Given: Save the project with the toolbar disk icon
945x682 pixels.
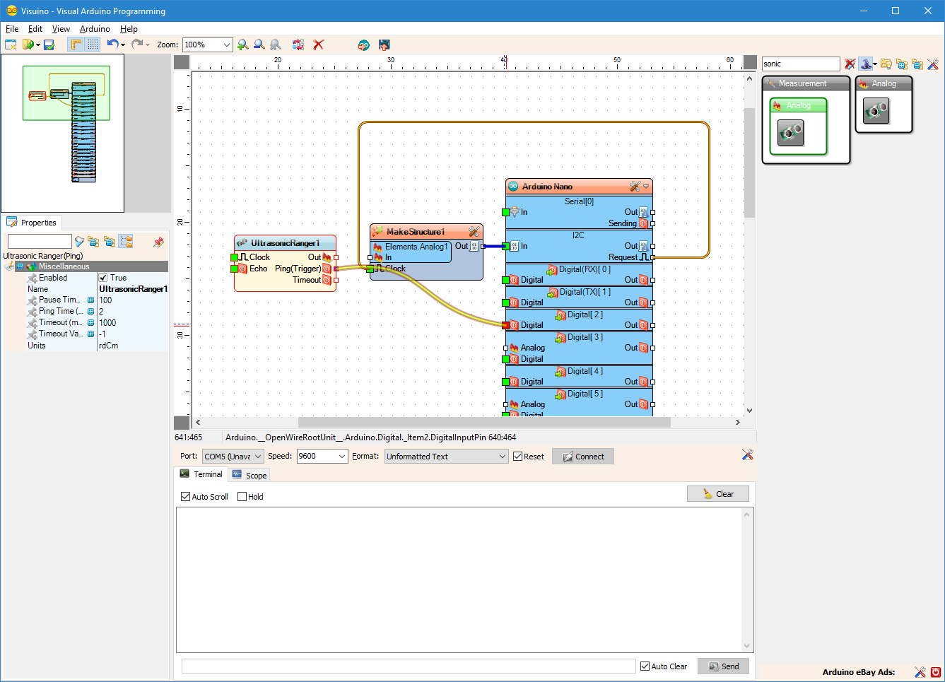Looking at the screenshot, I should (x=49, y=45).
